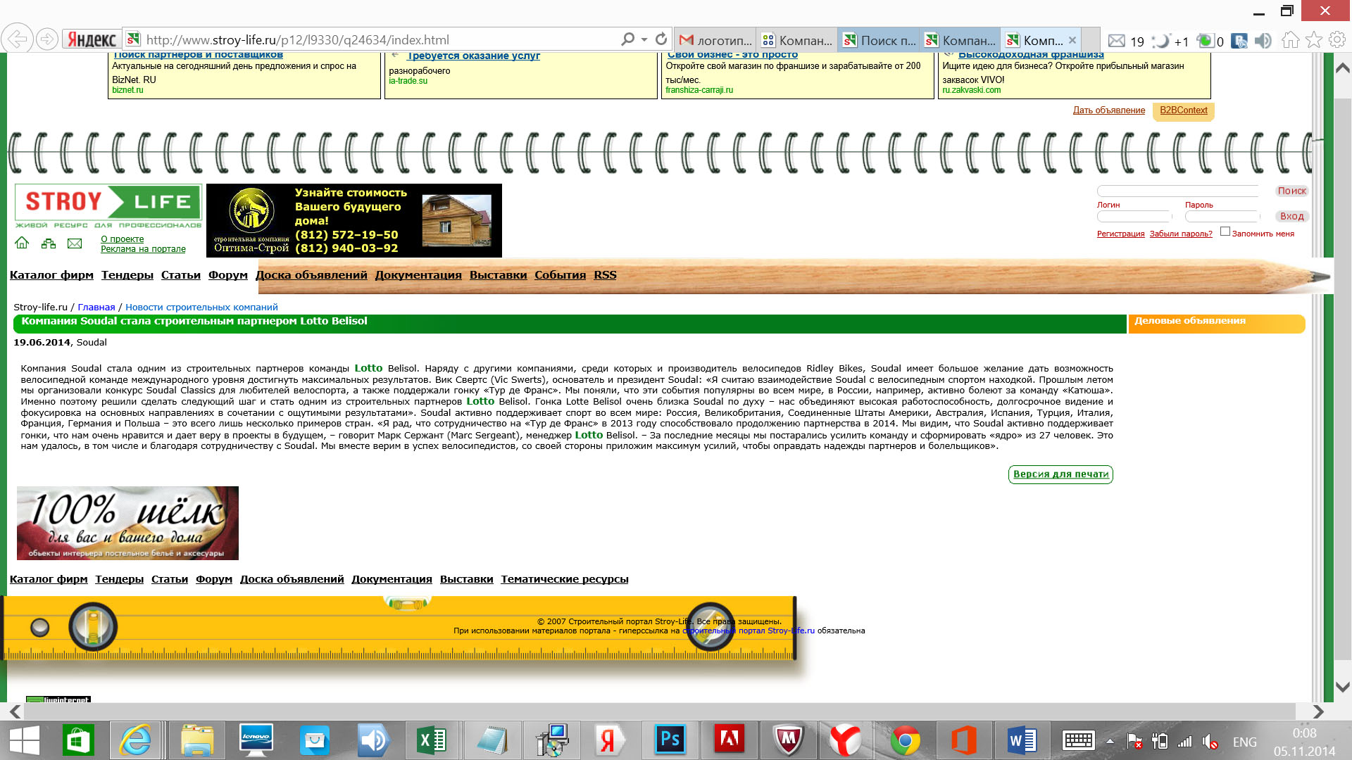Go to Главная in the breadcrumbs
The height and width of the screenshot is (760, 1352).
click(x=96, y=308)
